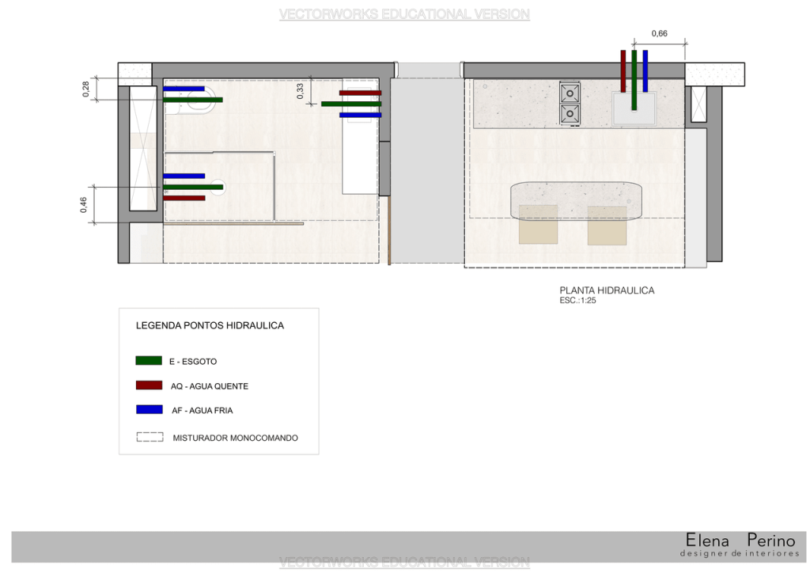Click the red AQ - AGUA QUENTE swatch

[x=149, y=385]
